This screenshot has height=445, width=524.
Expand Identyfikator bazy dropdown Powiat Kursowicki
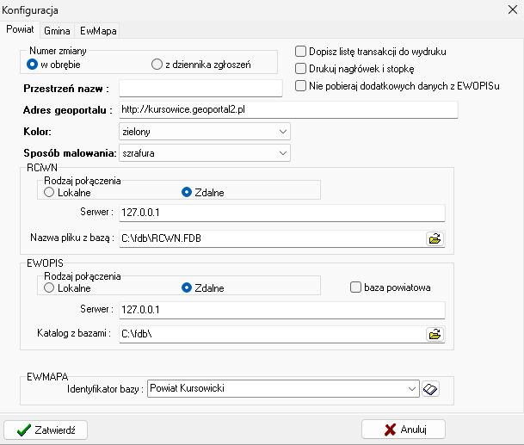[283, 388]
